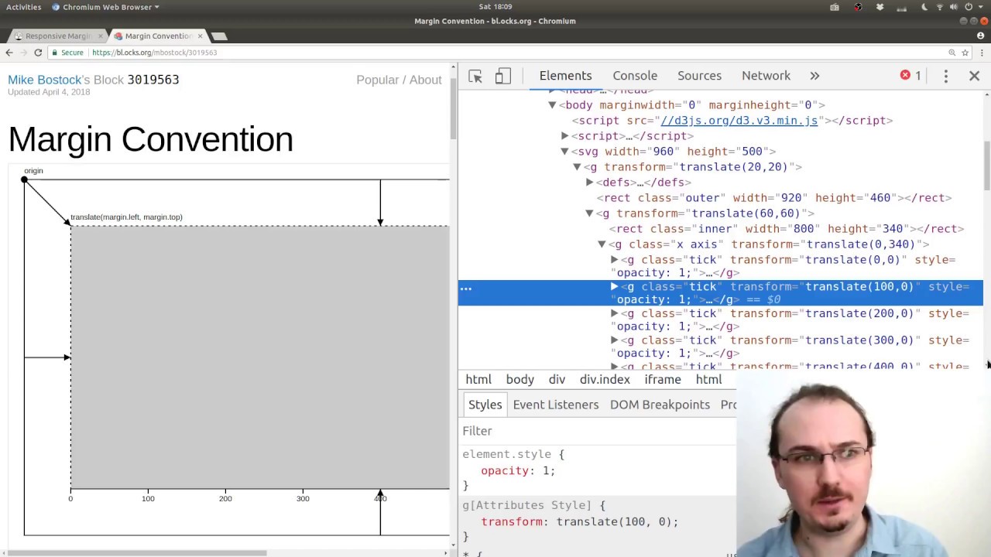This screenshot has height=557, width=991.
Task: Open DevTools customize three-dot menu
Action: click(x=945, y=76)
